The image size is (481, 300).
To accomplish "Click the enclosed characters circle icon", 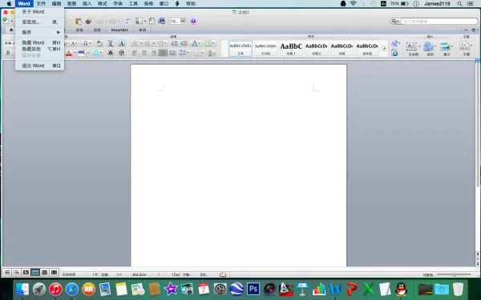I will tap(122, 53).
